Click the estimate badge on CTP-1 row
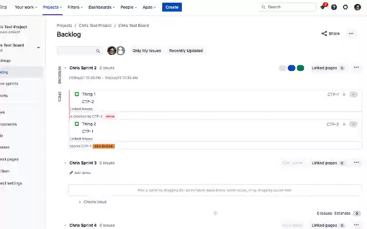This screenshot has width=367, height=229. (x=353, y=94)
